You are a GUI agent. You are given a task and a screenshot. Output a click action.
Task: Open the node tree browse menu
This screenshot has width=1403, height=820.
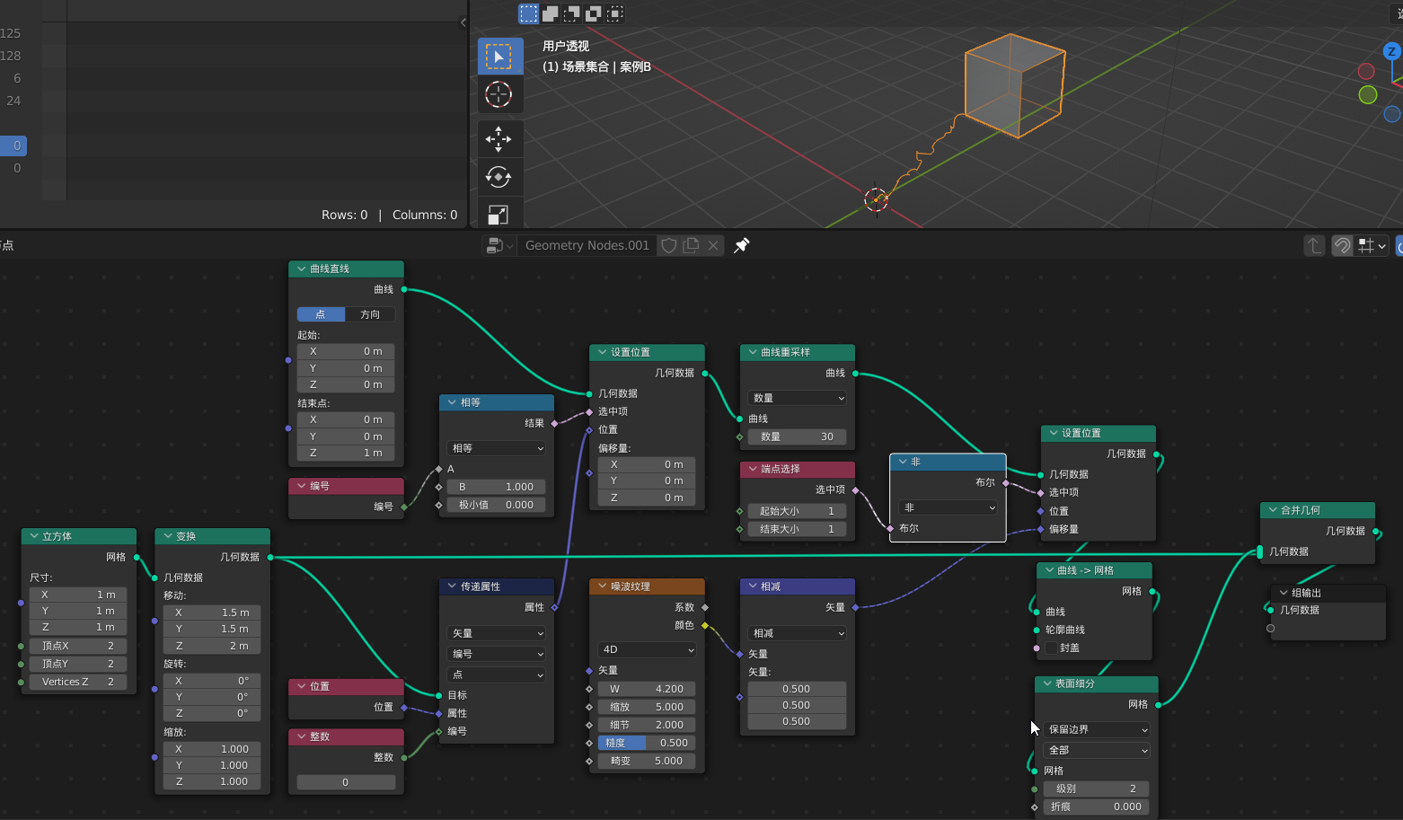[499, 245]
